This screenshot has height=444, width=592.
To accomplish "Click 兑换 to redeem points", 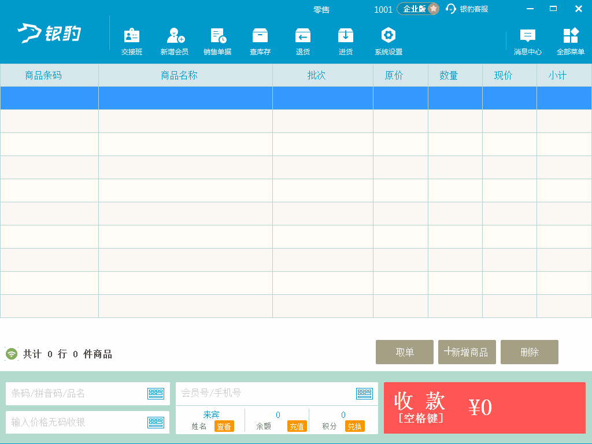I will 355,426.
